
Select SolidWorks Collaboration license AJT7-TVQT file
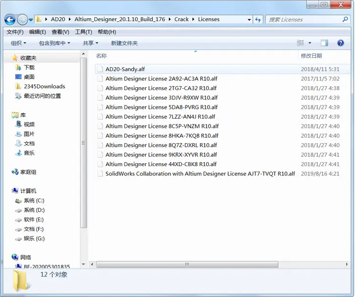200,174
